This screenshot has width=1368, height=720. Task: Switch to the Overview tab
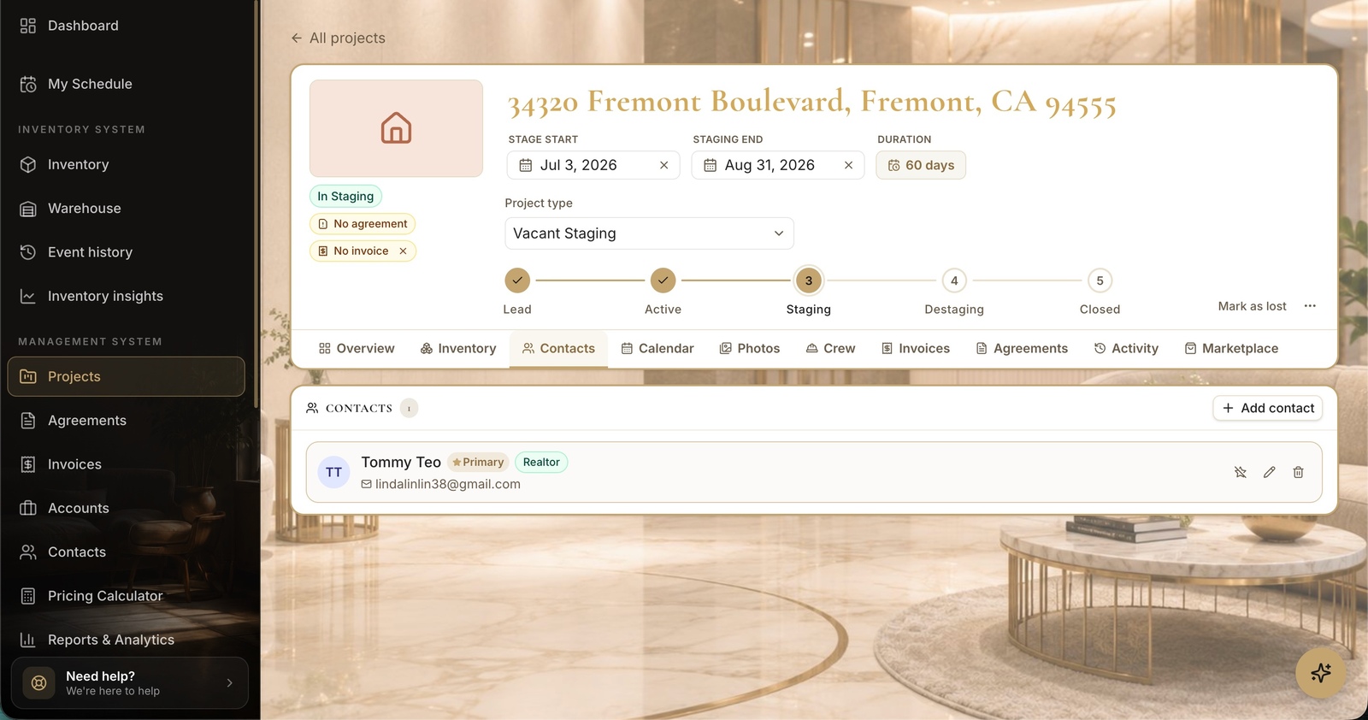point(357,348)
